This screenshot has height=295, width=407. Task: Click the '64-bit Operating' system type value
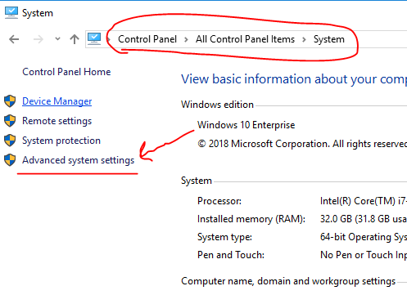[x=356, y=237]
